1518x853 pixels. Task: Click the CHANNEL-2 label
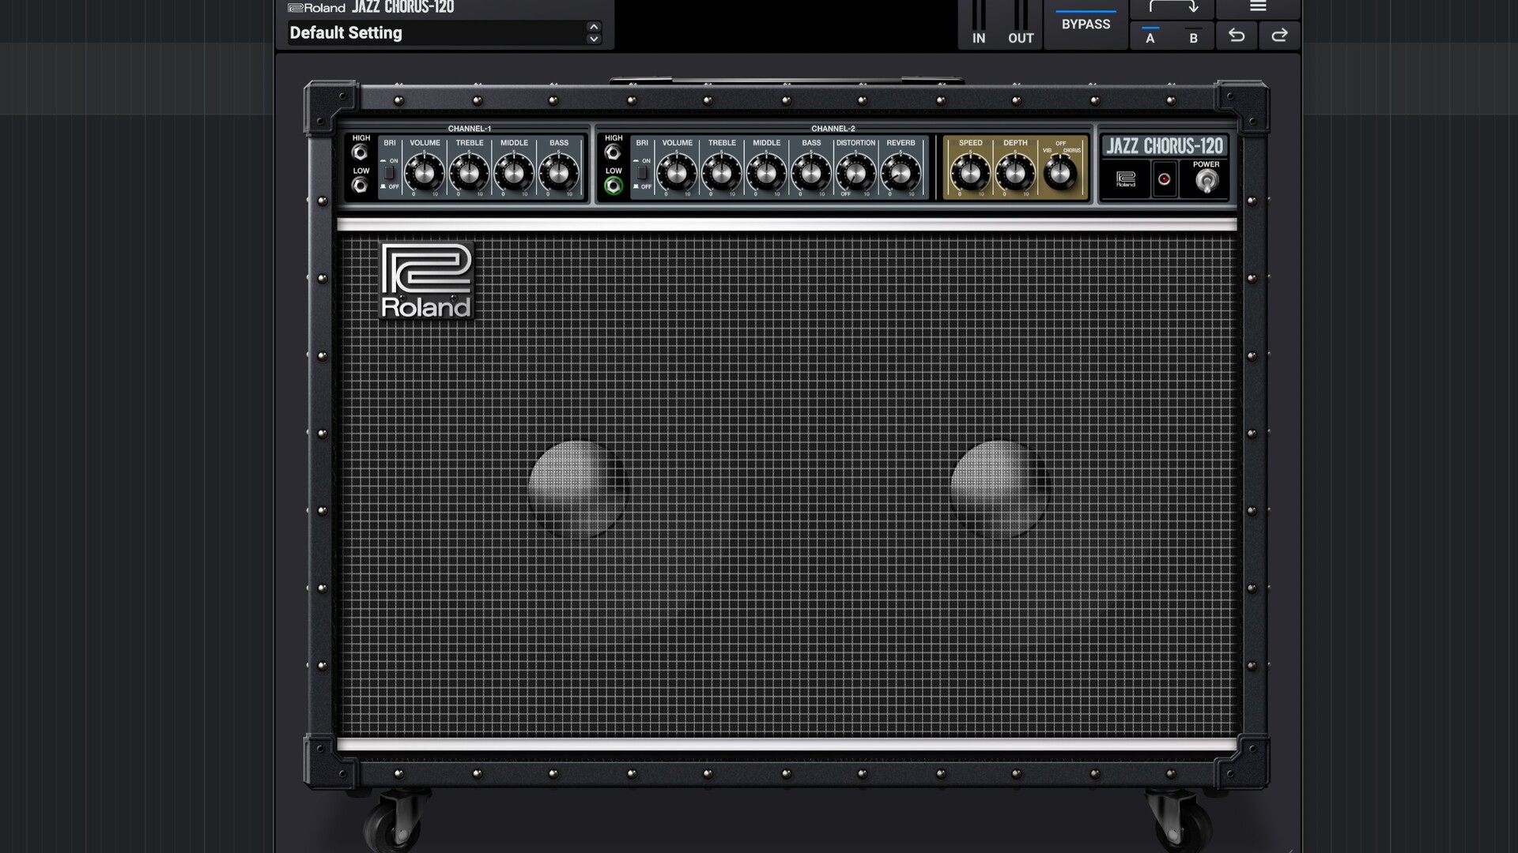coord(833,129)
